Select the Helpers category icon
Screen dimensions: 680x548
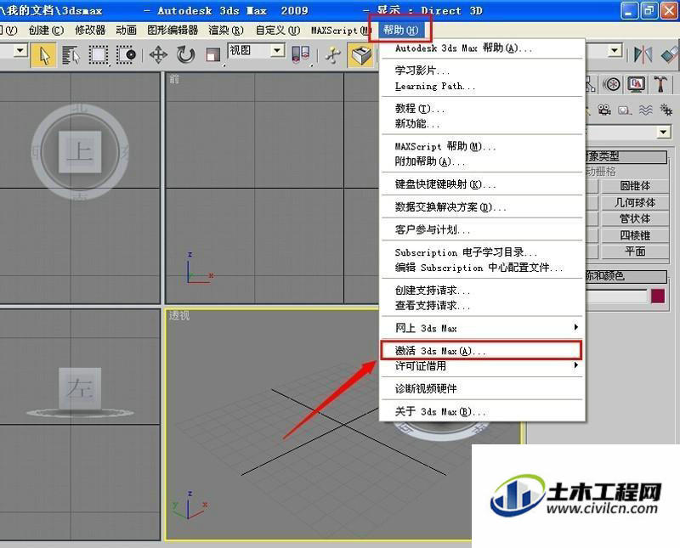pyautogui.click(x=625, y=110)
